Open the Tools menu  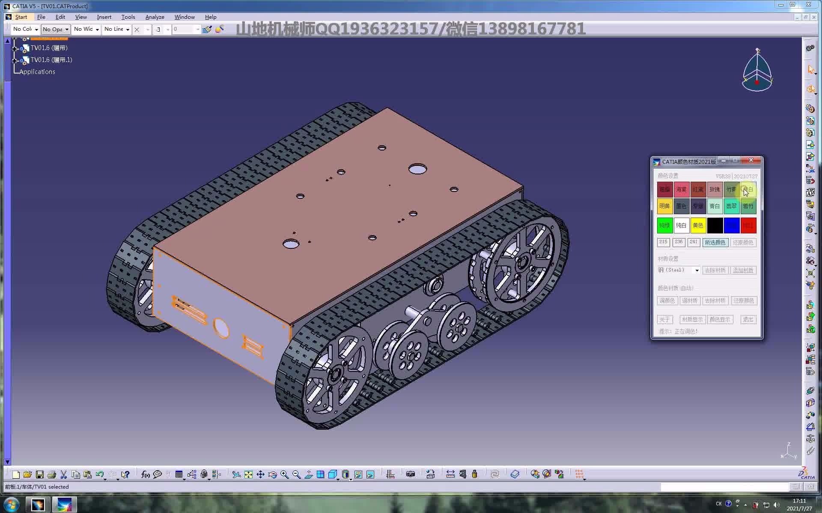pos(128,17)
